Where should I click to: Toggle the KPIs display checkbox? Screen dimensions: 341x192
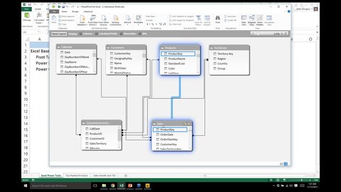[x=140, y=34]
